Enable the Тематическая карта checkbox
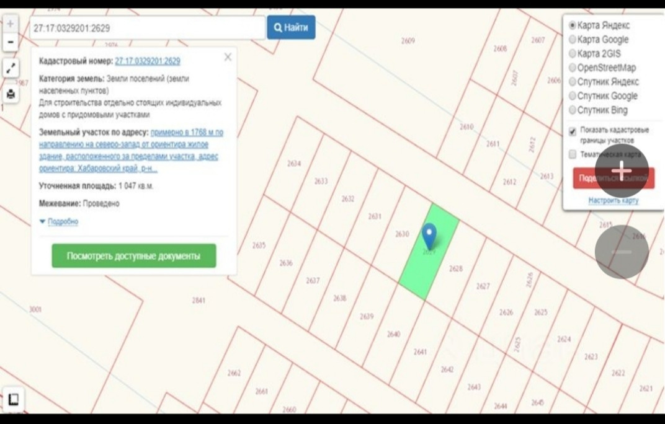This screenshot has width=665, height=424. (x=572, y=154)
